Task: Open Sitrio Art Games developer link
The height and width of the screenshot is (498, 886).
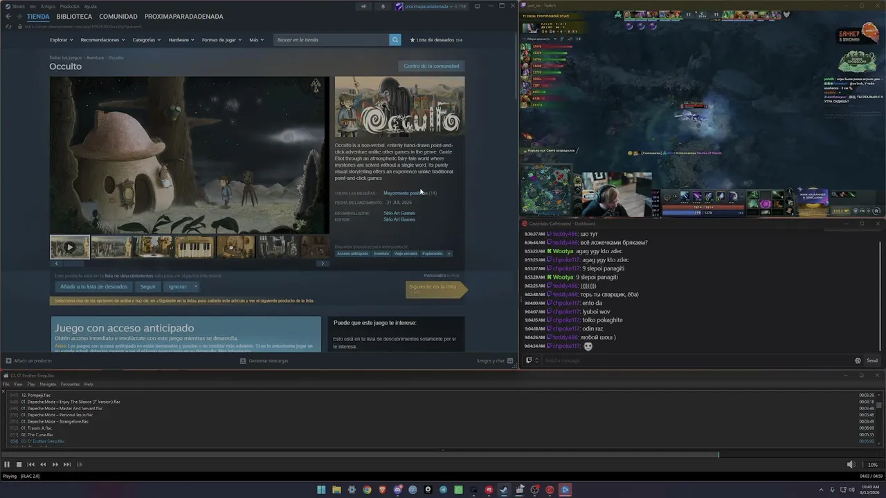Action: tap(399, 213)
